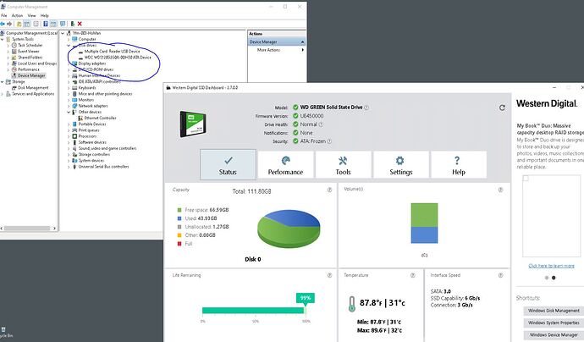Expand the Universal Serial Bus controllers node
Viewport: 584px width, 342px height.
click(69, 167)
